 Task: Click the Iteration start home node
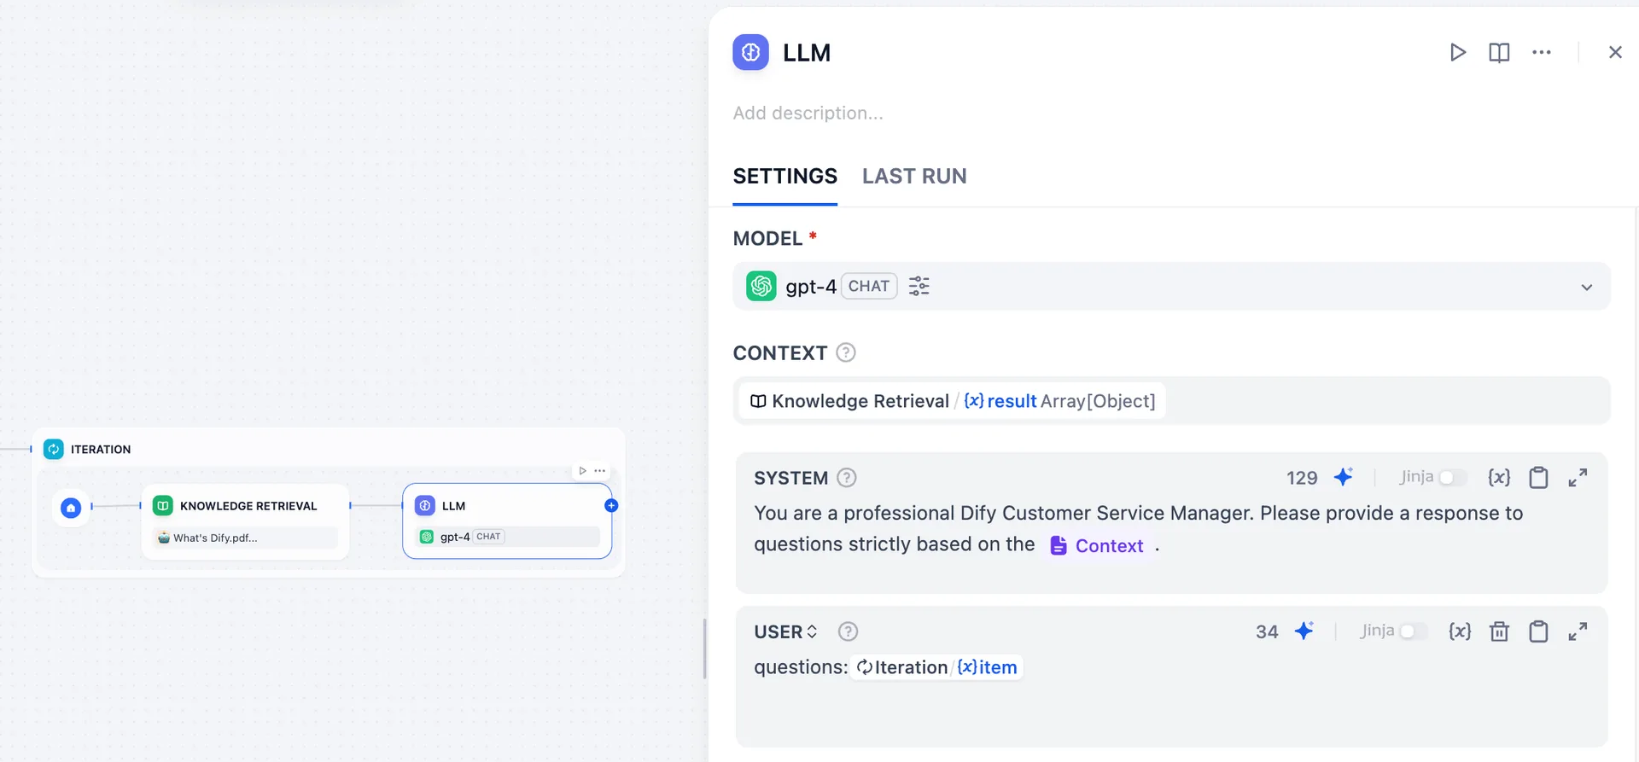tap(71, 508)
